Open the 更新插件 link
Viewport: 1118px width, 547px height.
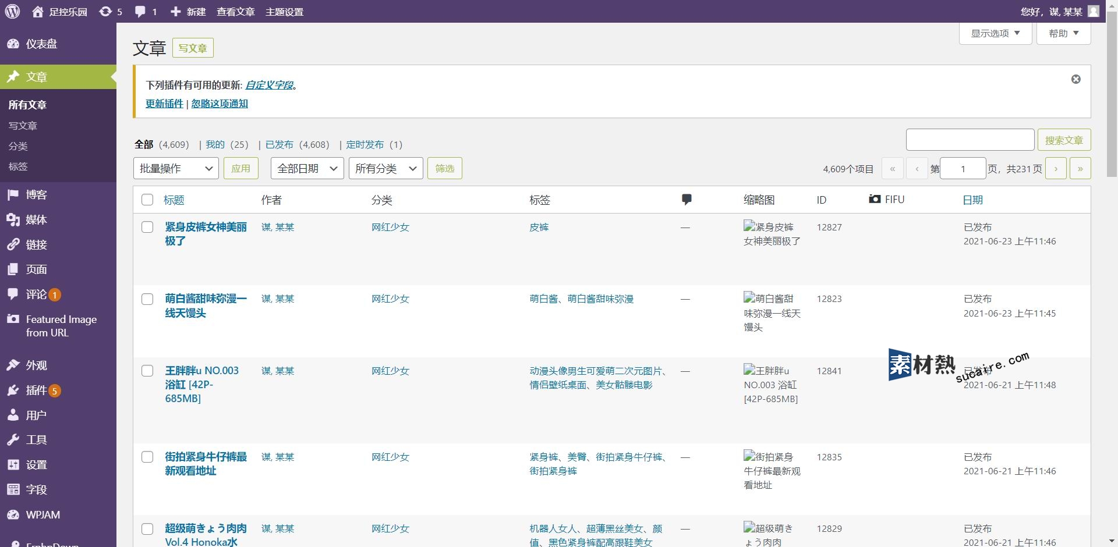(x=164, y=104)
